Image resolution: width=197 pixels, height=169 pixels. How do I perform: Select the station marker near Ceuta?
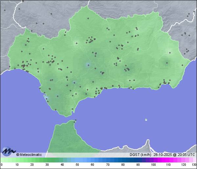click(x=76, y=121)
